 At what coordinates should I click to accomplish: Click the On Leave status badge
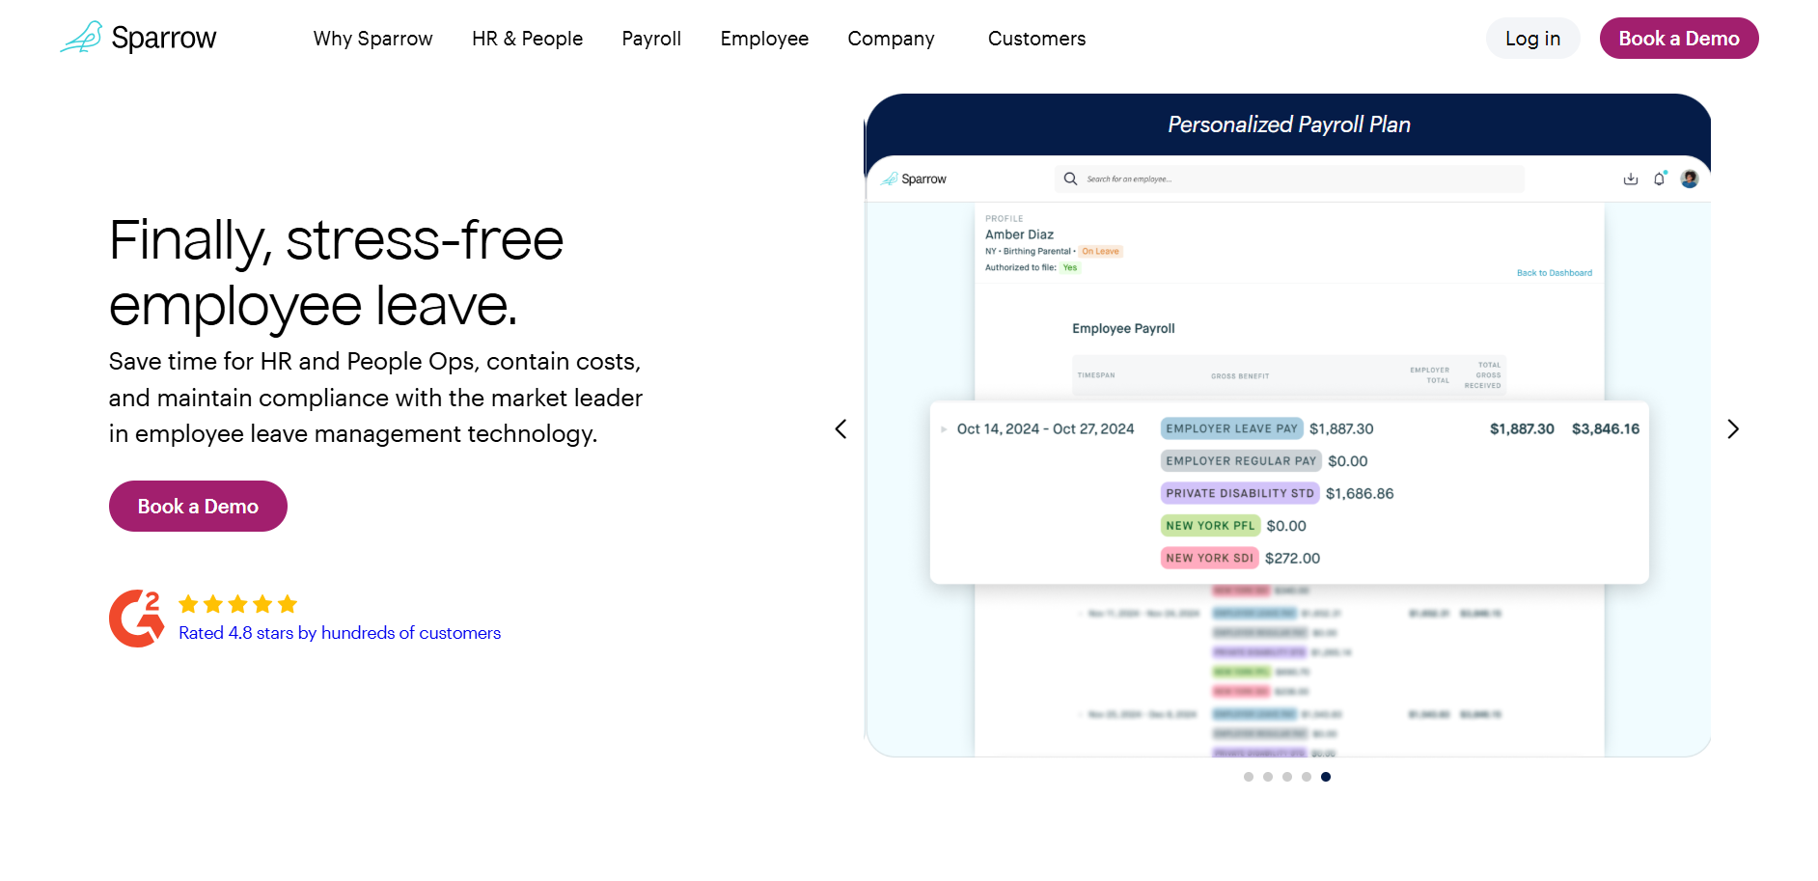point(1100,251)
